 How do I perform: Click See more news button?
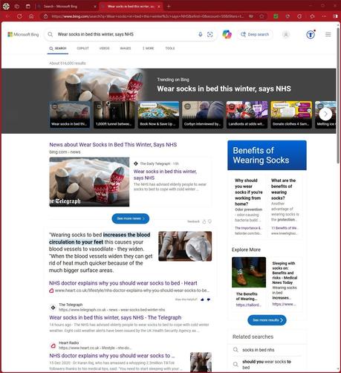tap(131, 218)
